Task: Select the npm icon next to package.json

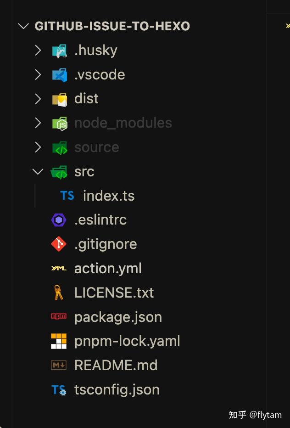Action: point(58,317)
